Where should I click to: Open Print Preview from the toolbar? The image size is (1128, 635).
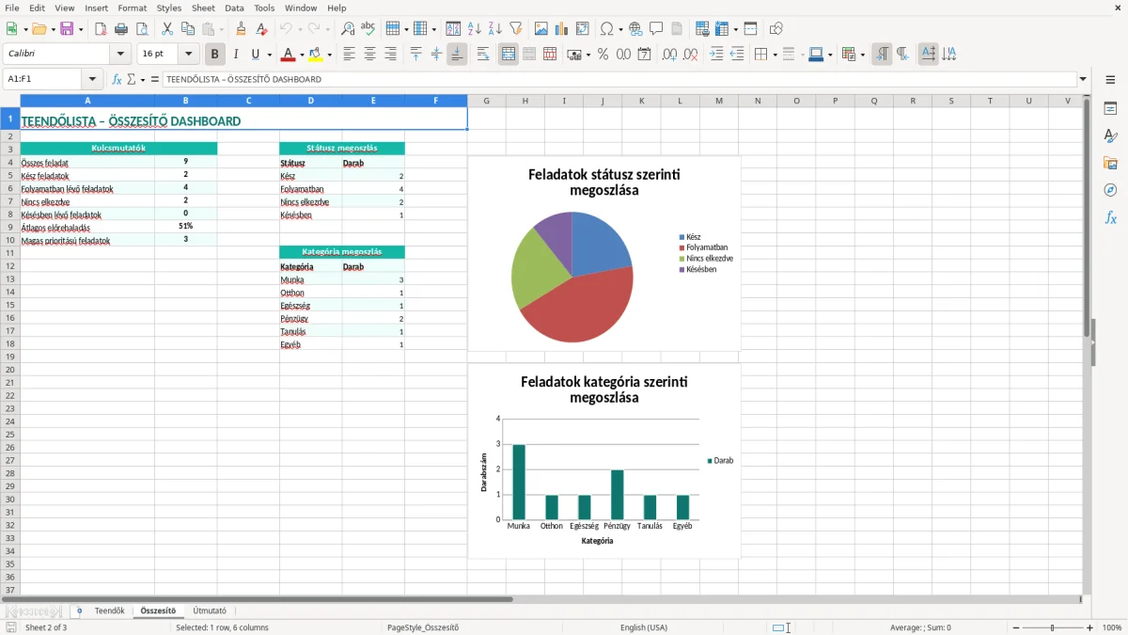coord(142,29)
